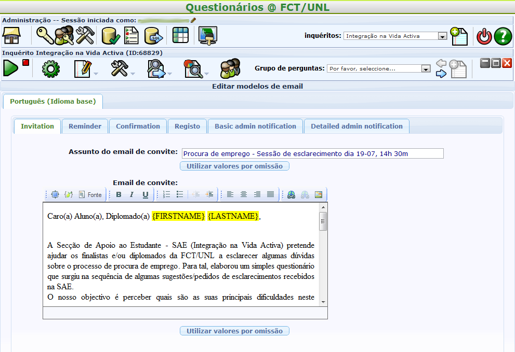The width and height of the screenshot is (515, 352).
Task: Open the database integrity check icon
Action: click(111, 36)
